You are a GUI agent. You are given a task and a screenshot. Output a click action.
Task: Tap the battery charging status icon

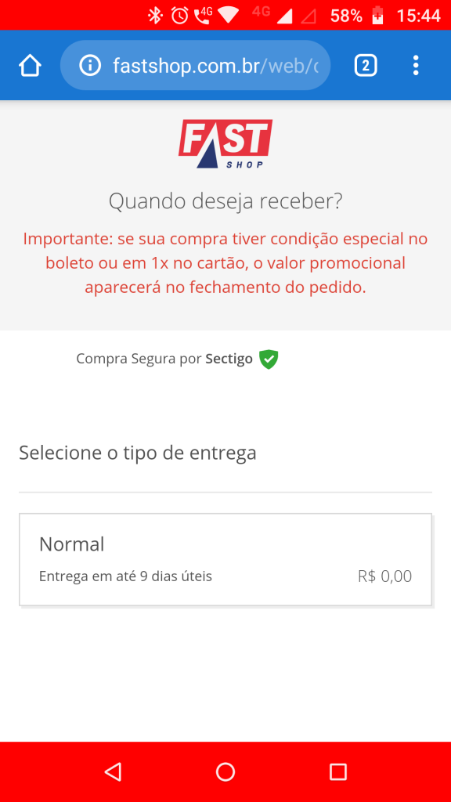tap(377, 16)
